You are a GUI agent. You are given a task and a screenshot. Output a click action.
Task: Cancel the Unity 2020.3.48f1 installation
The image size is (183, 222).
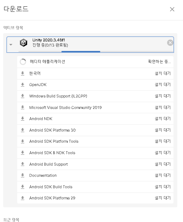pyautogui.click(x=170, y=43)
